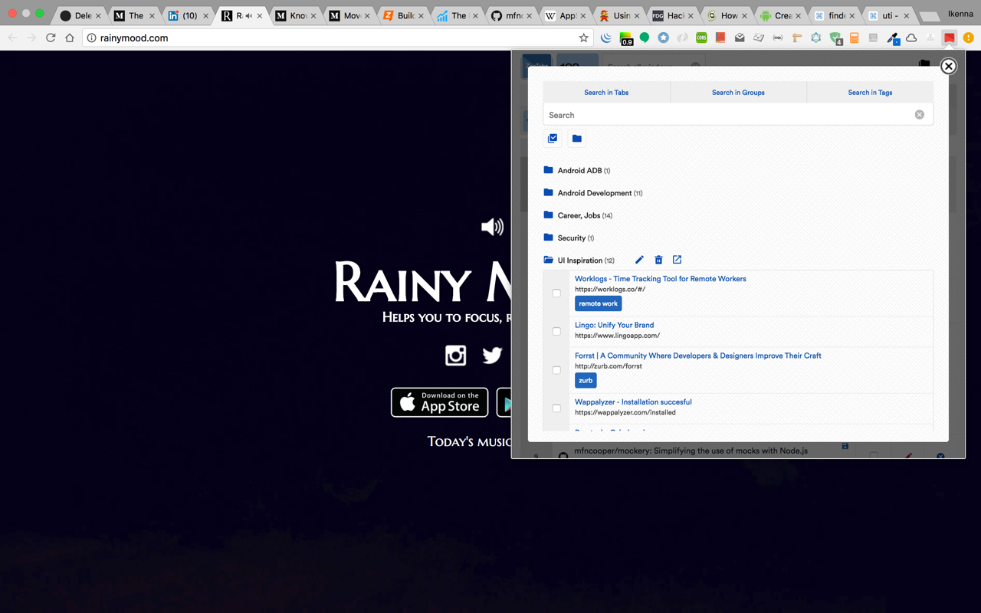Click the color picker eyedropper extension icon

(892, 38)
